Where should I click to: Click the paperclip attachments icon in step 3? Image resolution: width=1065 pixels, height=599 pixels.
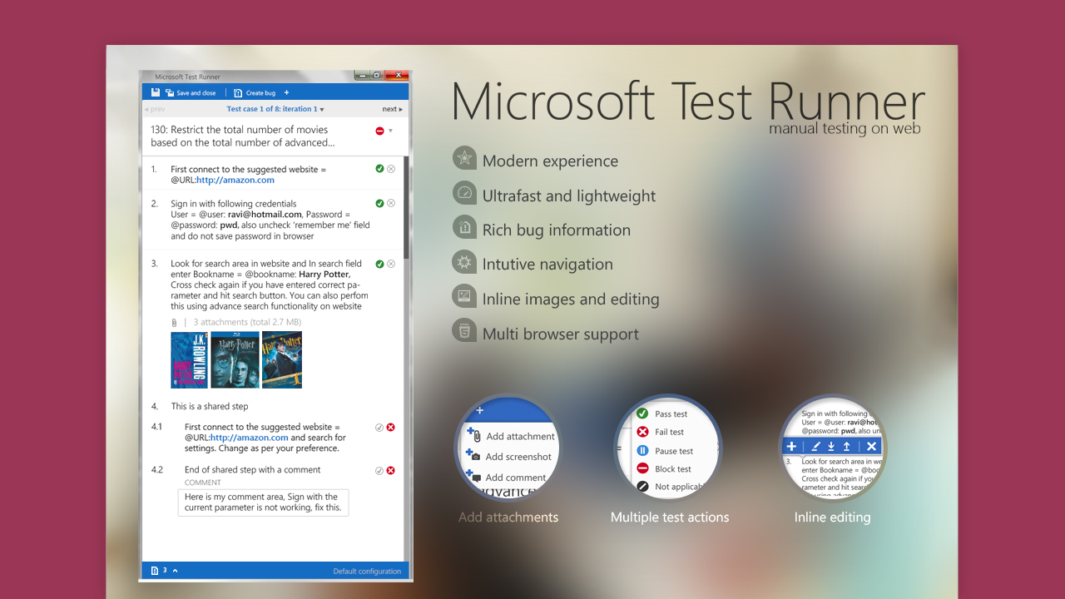click(x=174, y=322)
